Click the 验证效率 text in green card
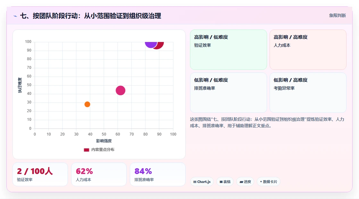Image resolution: width=359 pixels, height=199 pixels. pyautogui.click(x=202, y=45)
